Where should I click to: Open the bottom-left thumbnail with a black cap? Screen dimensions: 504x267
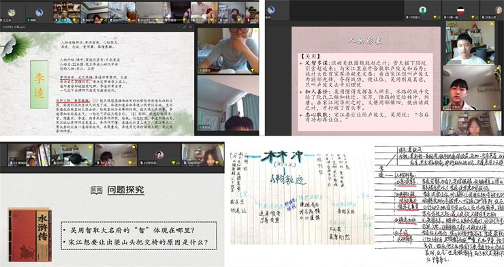[73, 155]
